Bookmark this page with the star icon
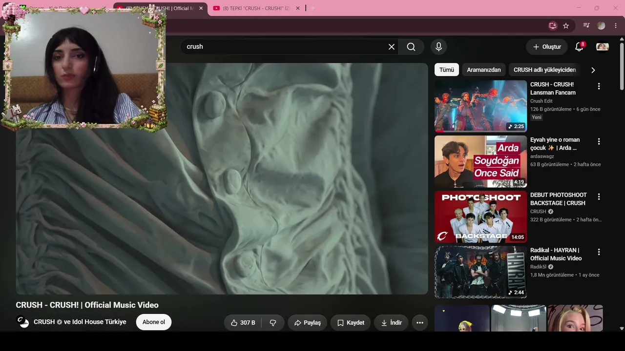The width and height of the screenshot is (625, 351). tap(566, 26)
